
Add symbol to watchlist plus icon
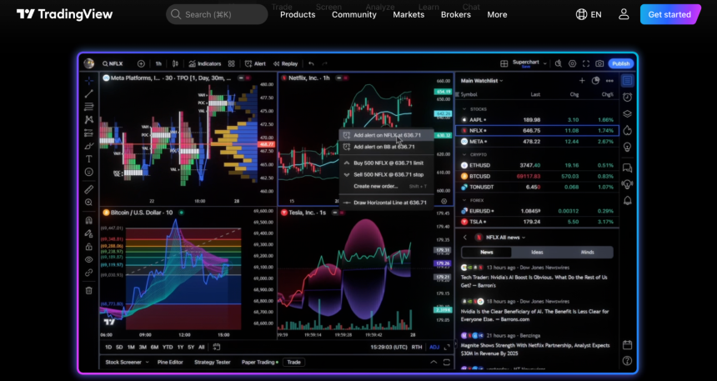pos(582,81)
